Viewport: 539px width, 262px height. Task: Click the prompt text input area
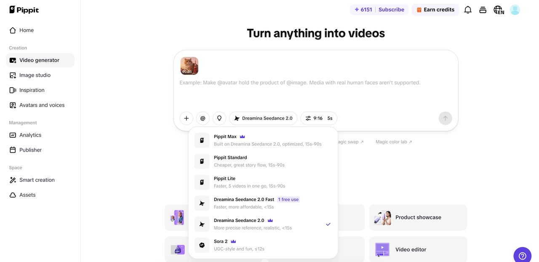pyautogui.click(x=316, y=83)
